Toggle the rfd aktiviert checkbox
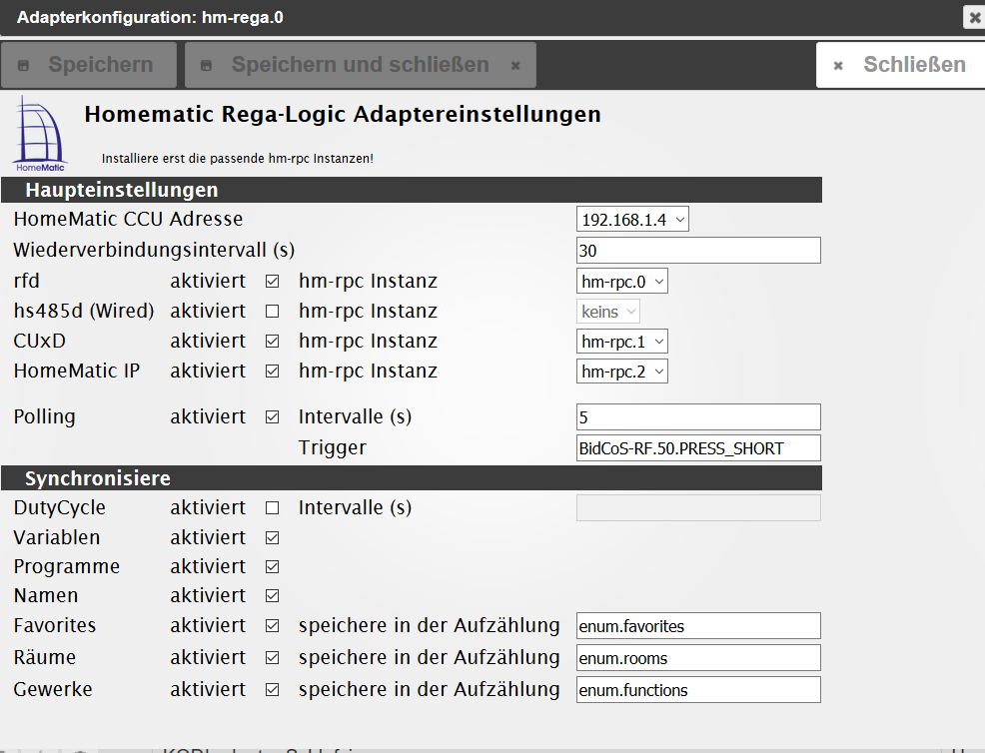 click(272, 281)
